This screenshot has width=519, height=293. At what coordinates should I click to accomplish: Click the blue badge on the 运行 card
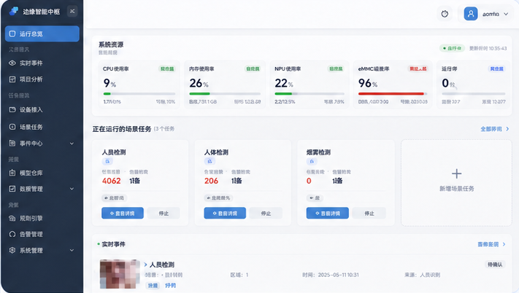click(x=497, y=69)
